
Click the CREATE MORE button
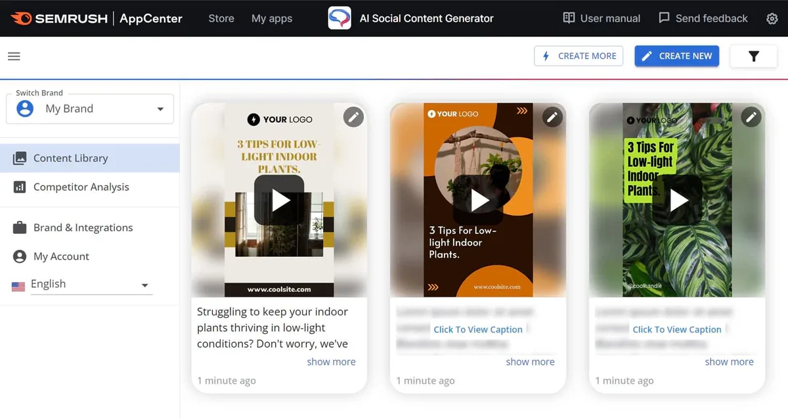(579, 56)
